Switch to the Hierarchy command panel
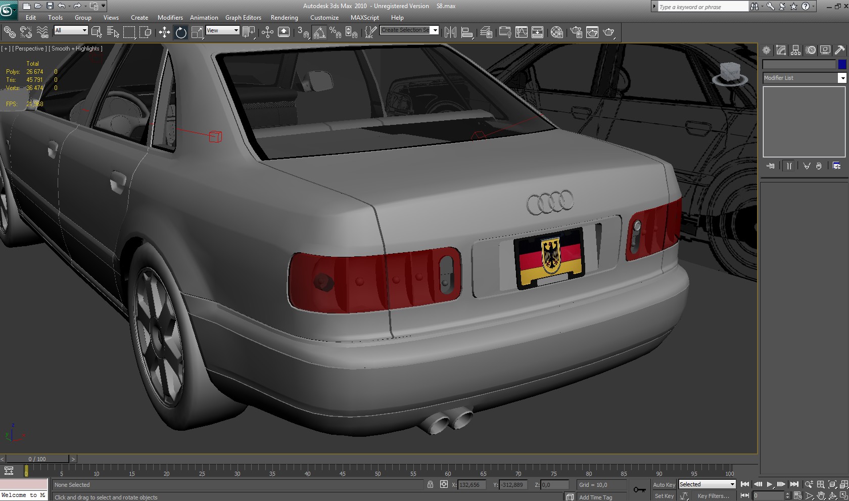The height and width of the screenshot is (501, 849). point(796,50)
